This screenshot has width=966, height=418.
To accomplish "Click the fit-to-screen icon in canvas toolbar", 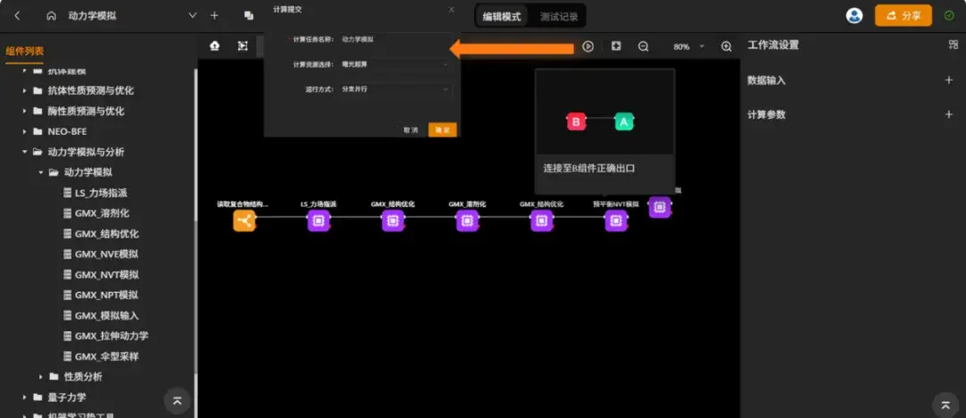I will click(x=616, y=46).
